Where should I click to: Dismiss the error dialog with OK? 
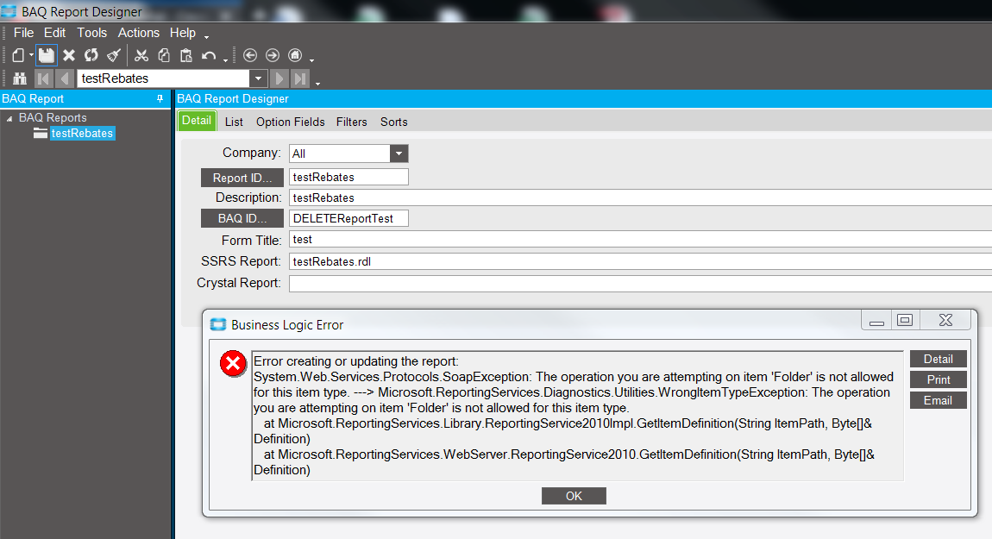coord(574,496)
